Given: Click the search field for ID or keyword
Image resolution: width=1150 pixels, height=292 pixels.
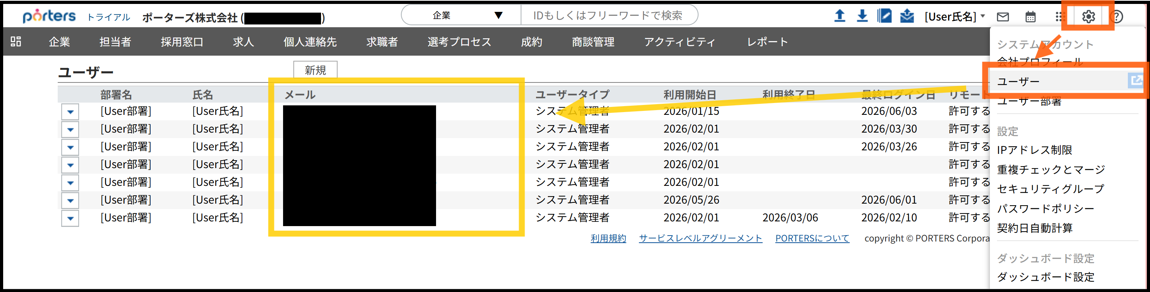Looking at the screenshot, I should point(609,15).
